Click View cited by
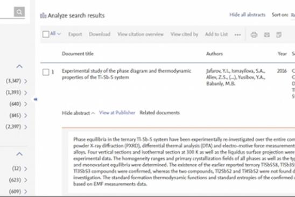Image resolution: width=295 pixels, height=197 pixels. [x=184, y=34]
